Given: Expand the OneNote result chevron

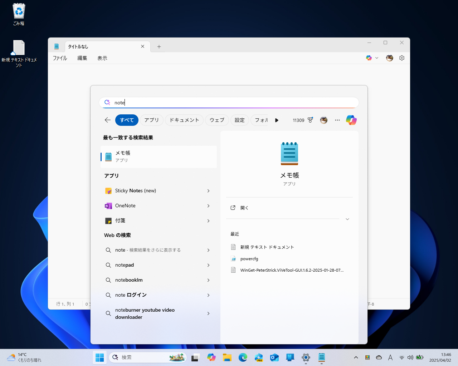Looking at the screenshot, I should click(208, 206).
